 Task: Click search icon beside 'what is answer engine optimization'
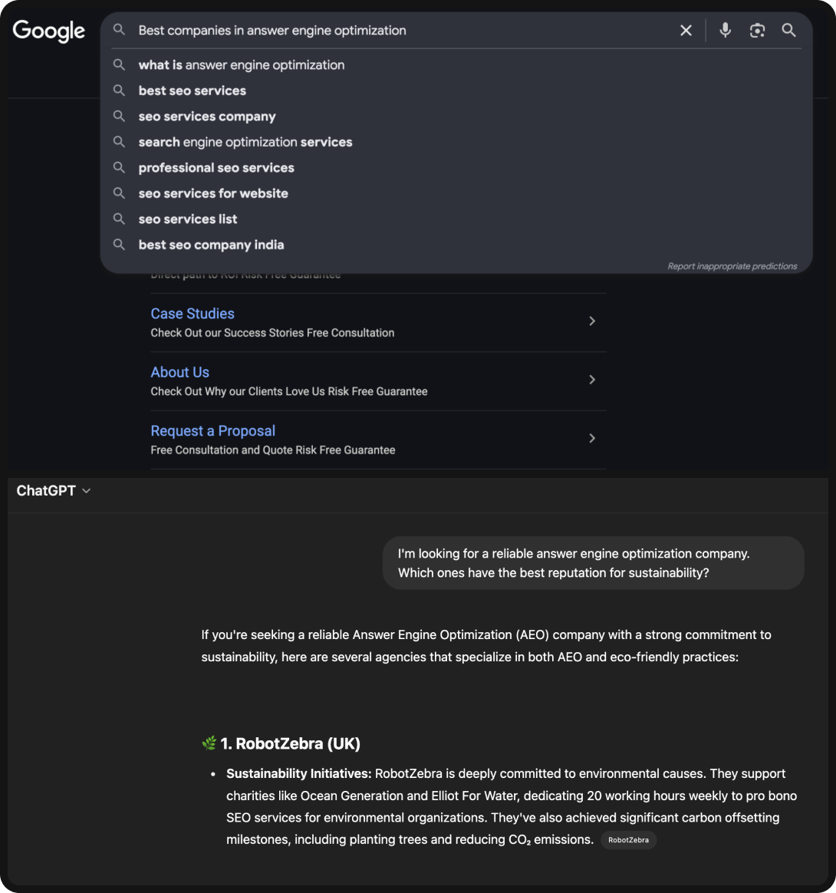click(x=119, y=65)
